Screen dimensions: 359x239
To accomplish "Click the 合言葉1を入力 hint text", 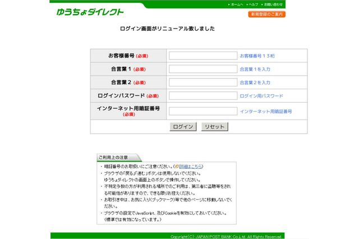I will tap(255, 69).
